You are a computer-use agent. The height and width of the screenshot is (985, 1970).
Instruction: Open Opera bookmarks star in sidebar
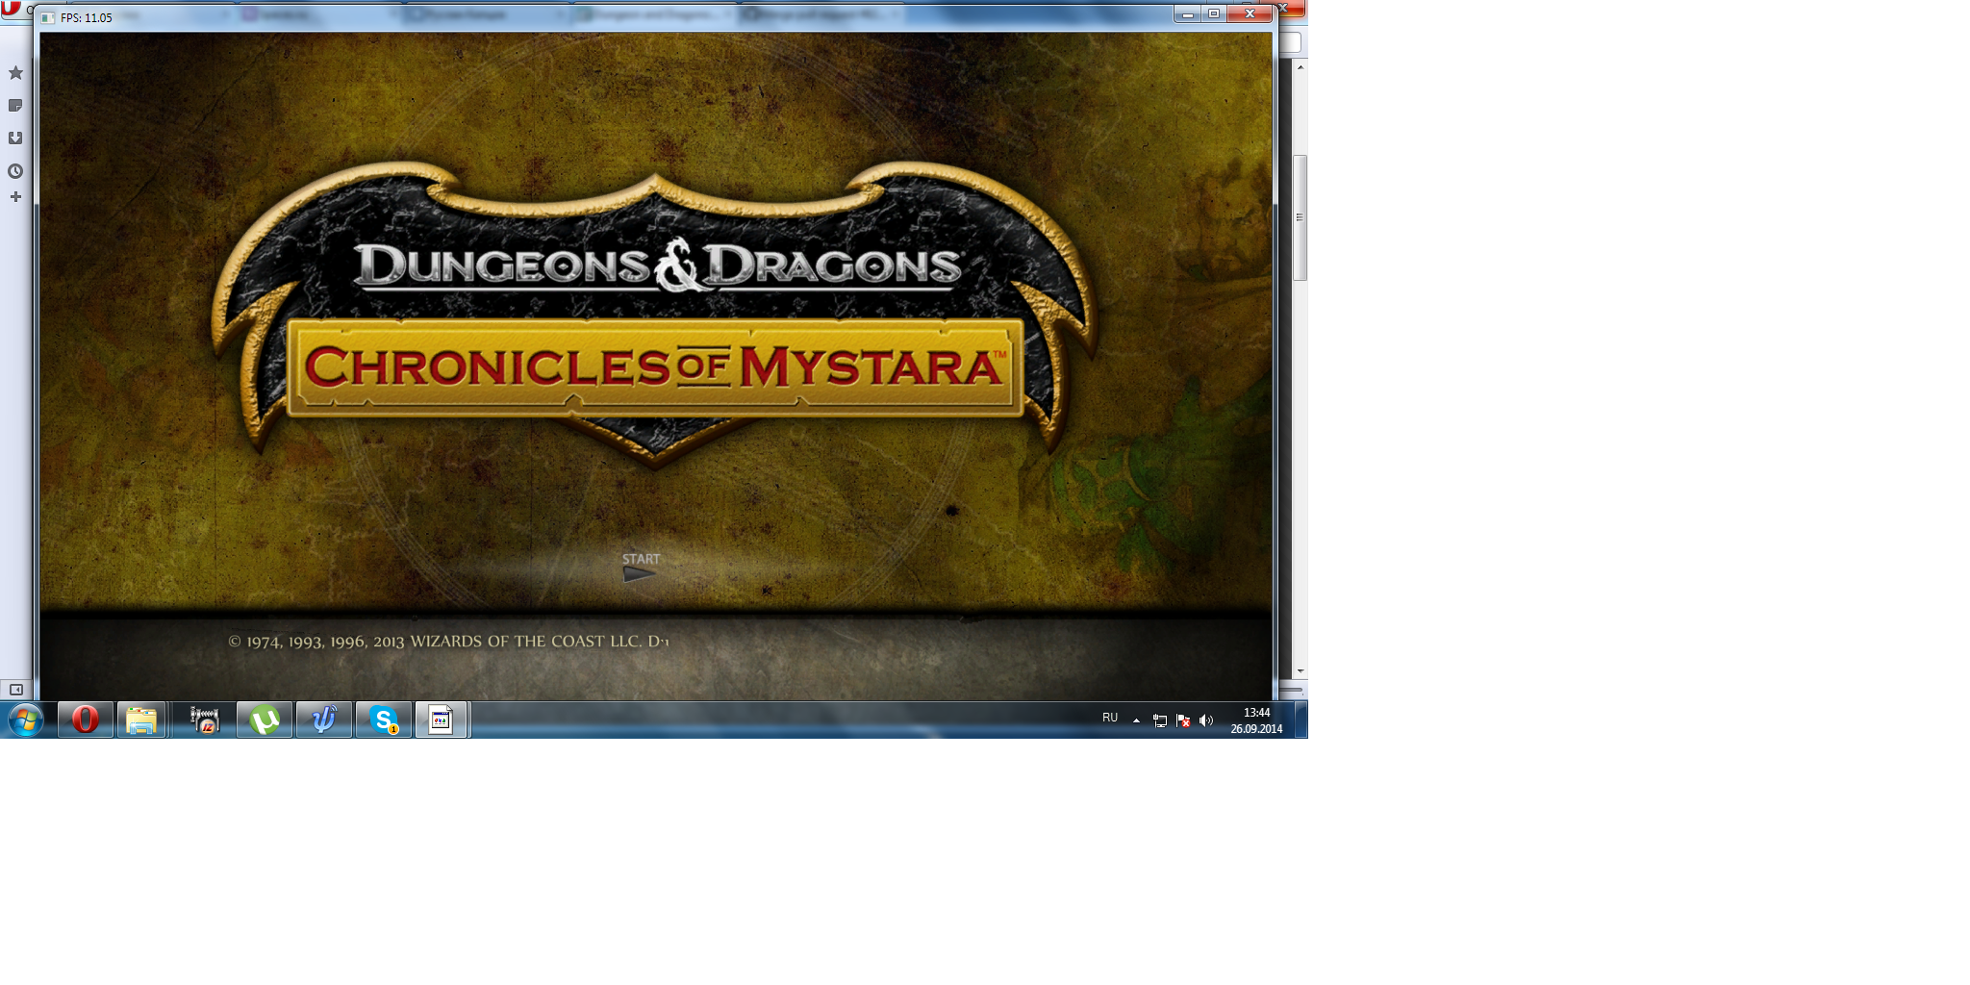point(15,73)
